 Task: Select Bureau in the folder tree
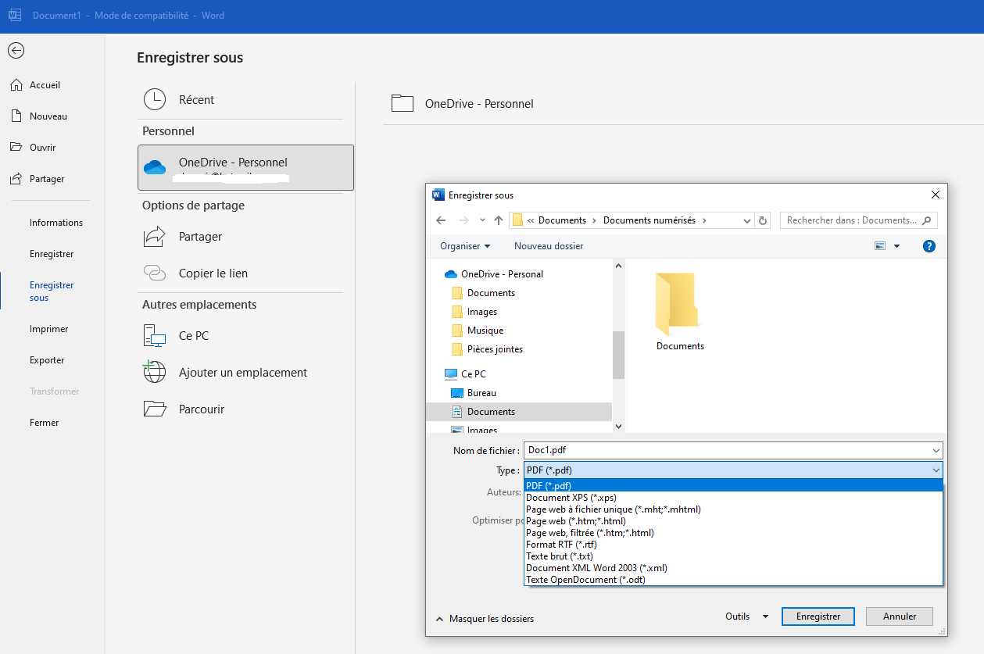tap(481, 393)
